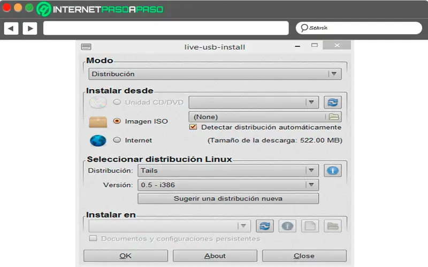Select the Imagen ISO radio option
The height and width of the screenshot is (267, 428).
[x=117, y=121]
